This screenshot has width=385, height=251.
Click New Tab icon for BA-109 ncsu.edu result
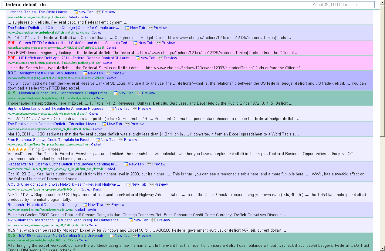tap(112, 236)
